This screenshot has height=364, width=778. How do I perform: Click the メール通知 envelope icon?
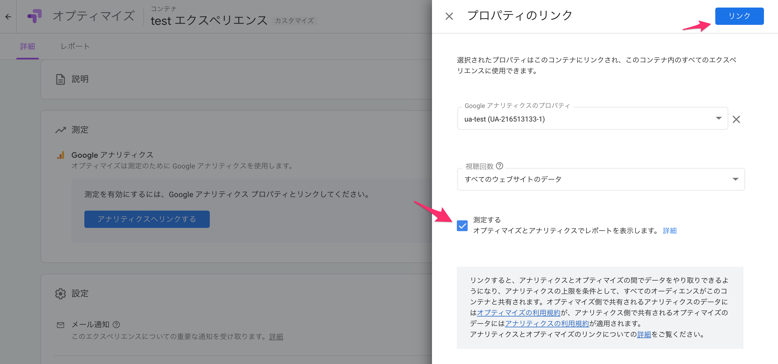pyautogui.click(x=60, y=325)
